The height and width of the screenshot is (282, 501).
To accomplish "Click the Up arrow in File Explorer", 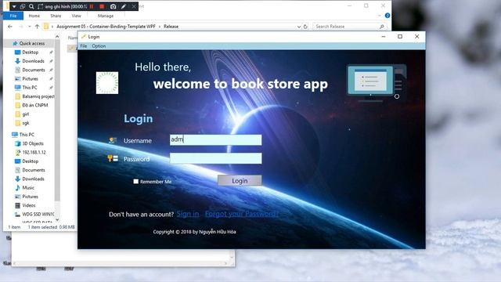I will tap(37, 27).
